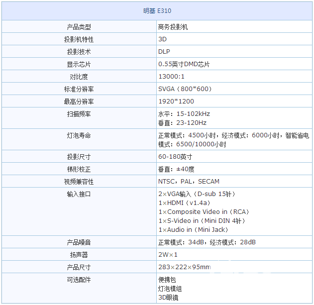Click the 灯泡模组 accessory line
314x305 pixels.
pyautogui.click(x=170, y=289)
